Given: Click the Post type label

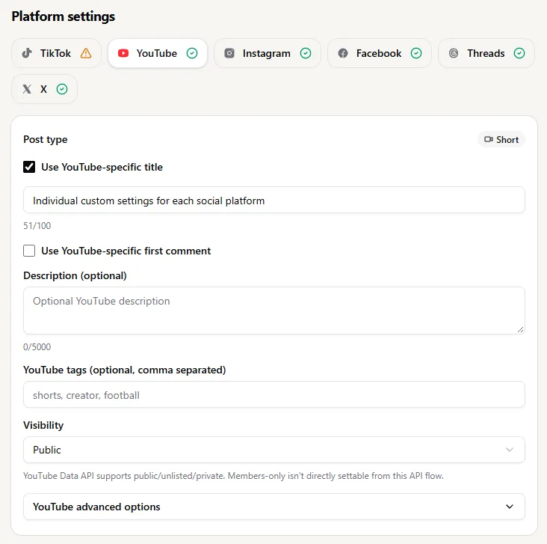Looking at the screenshot, I should click(x=46, y=139).
